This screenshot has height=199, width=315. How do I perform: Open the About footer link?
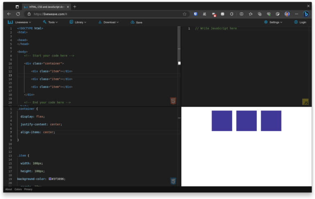[x=9, y=189]
